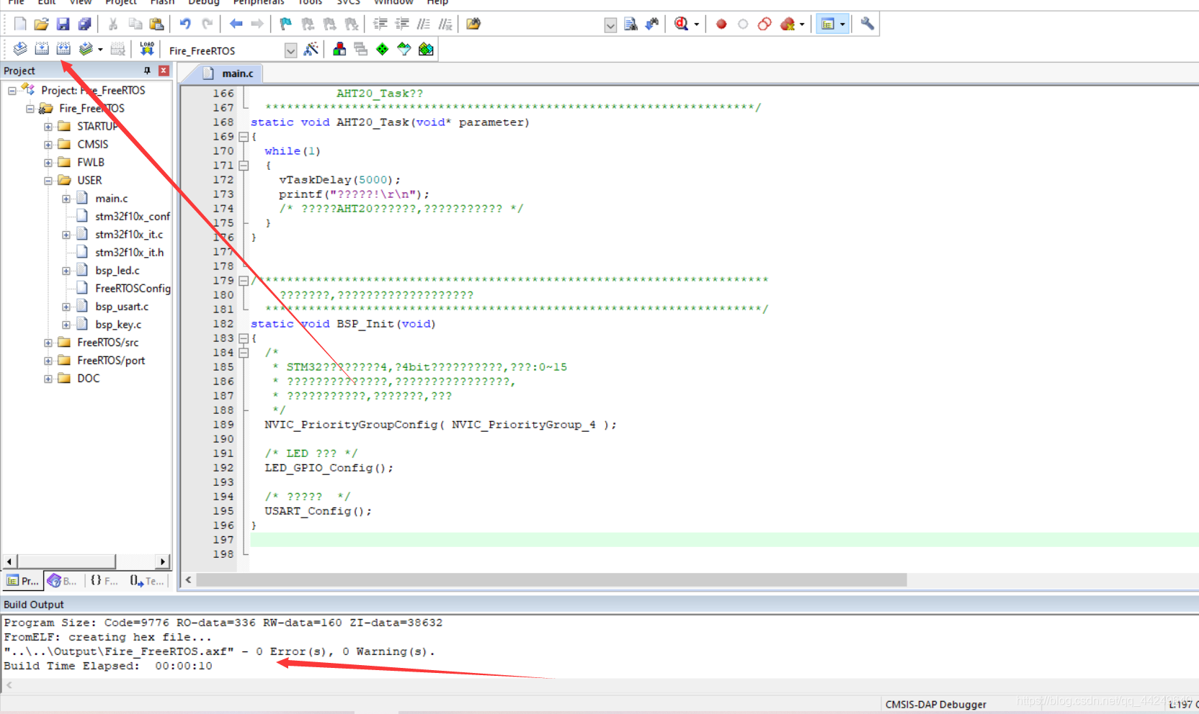Start or stop the debug session
Viewport: 1199px width, 714px height.
click(681, 24)
